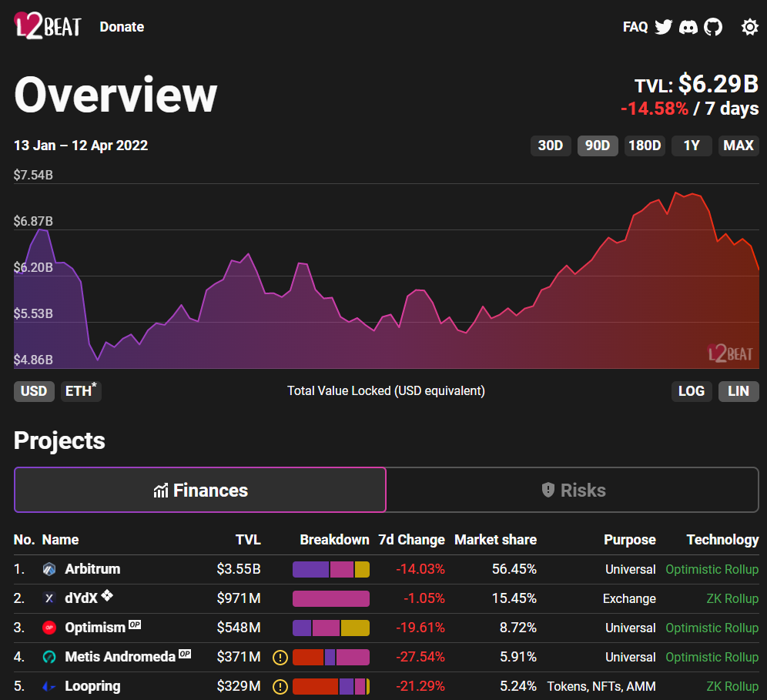Image resolution: width=767 pixels, height=700 pixels.
Task: Switch chart currency to USD
Action: pyautogui.click(x=34, y=391)
